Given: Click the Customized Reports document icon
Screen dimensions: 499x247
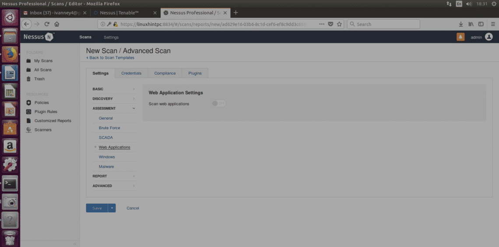Looking at the screenshot, I should coord(28,120).
